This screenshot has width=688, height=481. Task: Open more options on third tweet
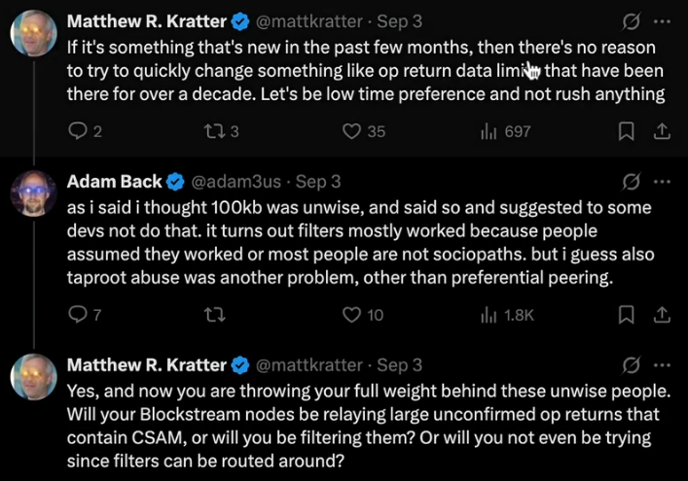pos(662,364)
